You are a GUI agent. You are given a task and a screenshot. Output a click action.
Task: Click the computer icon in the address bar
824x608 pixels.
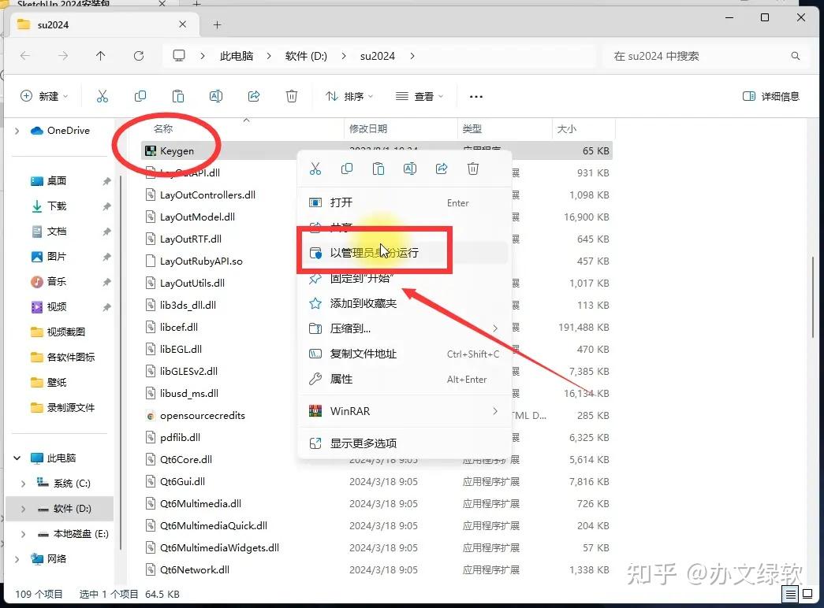coord(179,55)
